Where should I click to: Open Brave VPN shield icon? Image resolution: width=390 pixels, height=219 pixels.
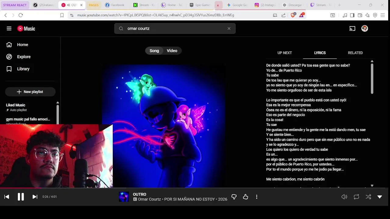pyautogui.click(x=375, y=15)
